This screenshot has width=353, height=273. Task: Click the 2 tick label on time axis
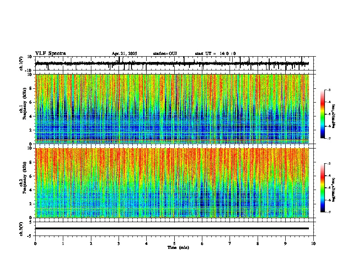point(91,244)
